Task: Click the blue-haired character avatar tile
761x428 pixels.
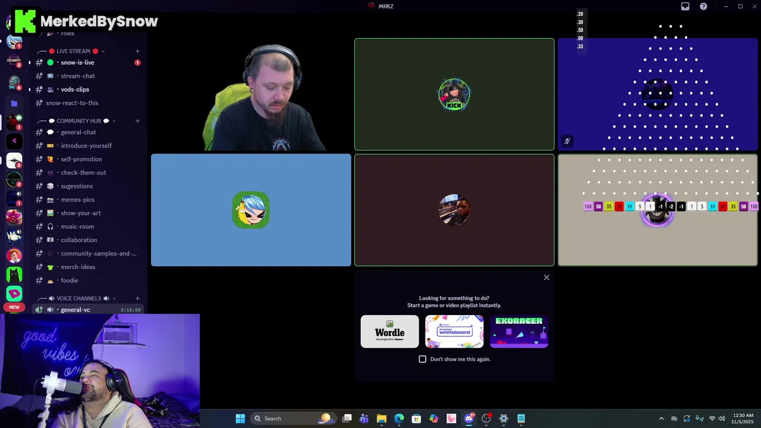Action: tap(251, 210)
